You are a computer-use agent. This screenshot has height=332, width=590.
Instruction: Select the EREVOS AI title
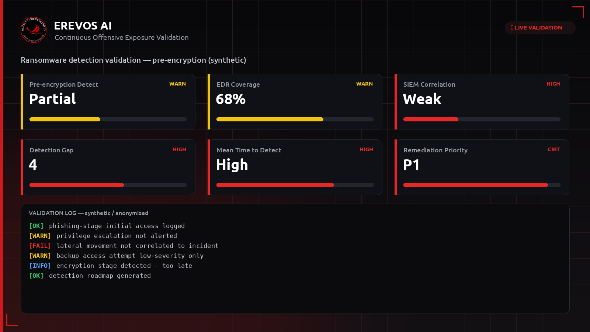point(83,26)
